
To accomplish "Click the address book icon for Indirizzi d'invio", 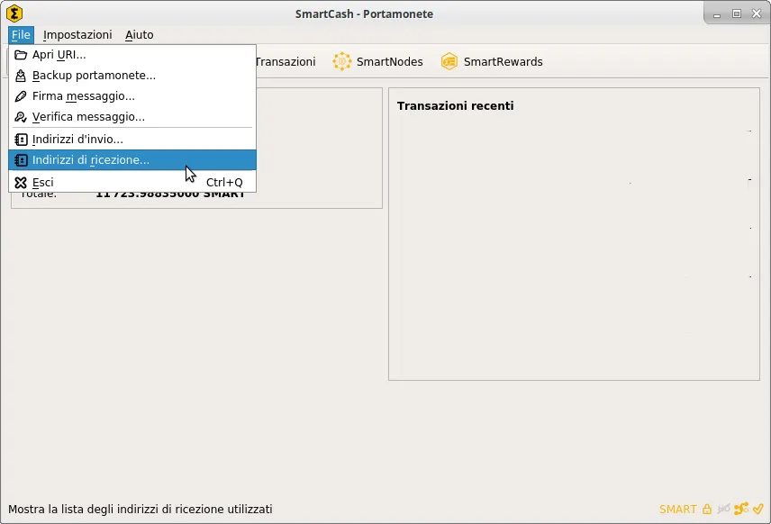I will (21, 140).
